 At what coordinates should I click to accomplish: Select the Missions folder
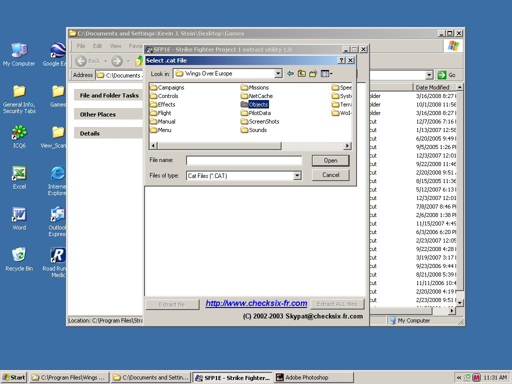[x=254, y=87]
